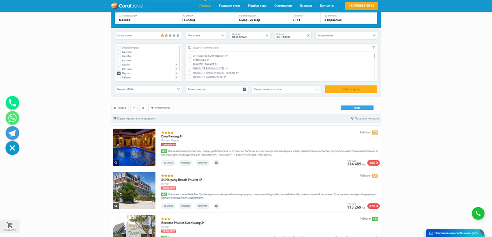Screen dimensions: 492x237
Task: Expand the Тип отеля dropdown
Action: coord(205,36)
